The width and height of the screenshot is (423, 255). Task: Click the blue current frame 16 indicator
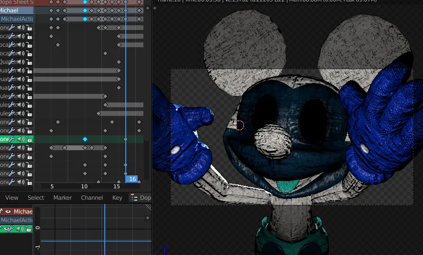point(131,179)
